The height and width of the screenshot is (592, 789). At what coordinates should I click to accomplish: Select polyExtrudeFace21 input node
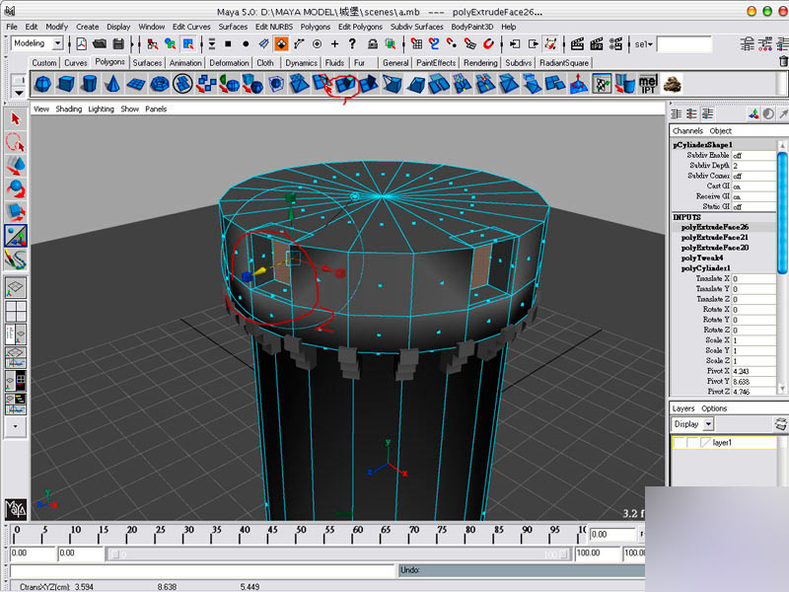point(714,237)
